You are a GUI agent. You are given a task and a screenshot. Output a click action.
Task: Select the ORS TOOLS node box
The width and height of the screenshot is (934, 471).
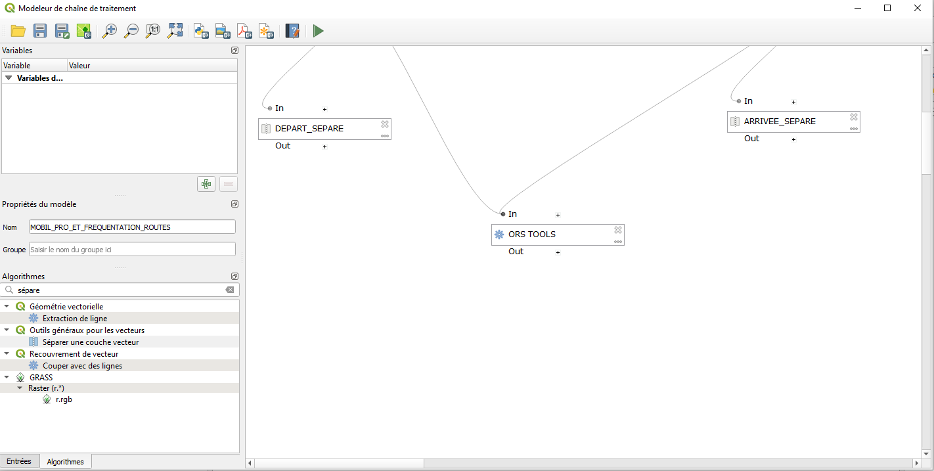(x=558, y=235)
